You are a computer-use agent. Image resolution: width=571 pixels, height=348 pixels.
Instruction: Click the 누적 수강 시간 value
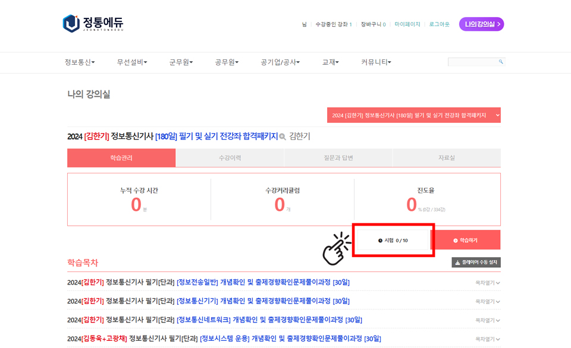tap(136, 204)
